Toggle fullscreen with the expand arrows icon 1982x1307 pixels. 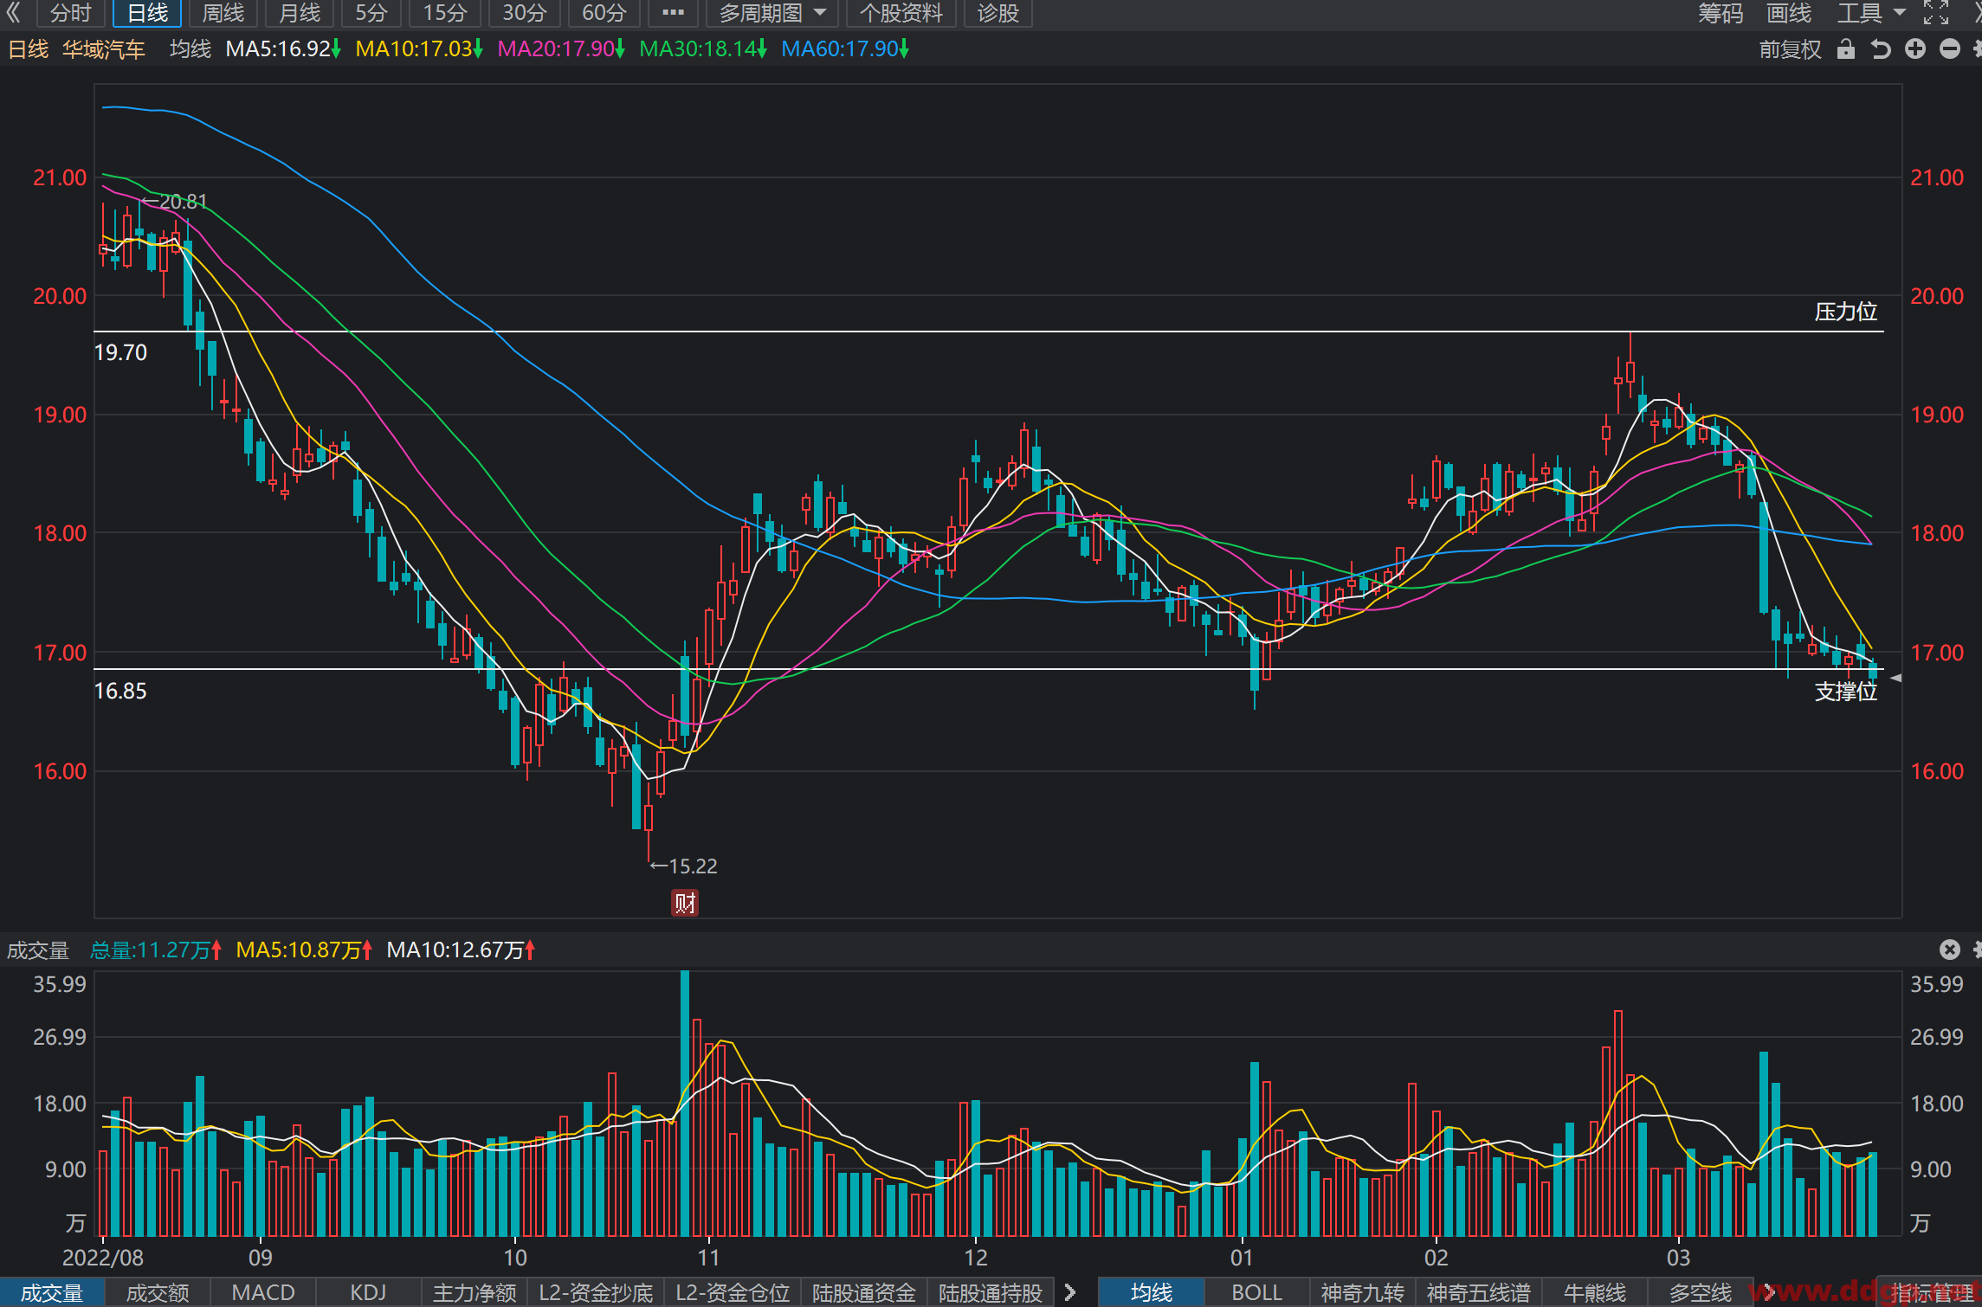(x=1936, y=13)
